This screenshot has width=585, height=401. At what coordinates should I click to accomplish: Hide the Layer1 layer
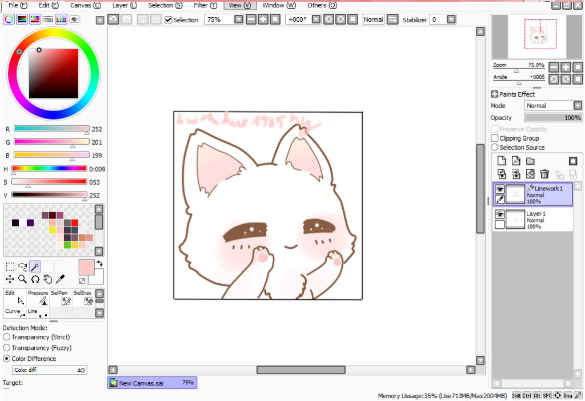point(499,214)
